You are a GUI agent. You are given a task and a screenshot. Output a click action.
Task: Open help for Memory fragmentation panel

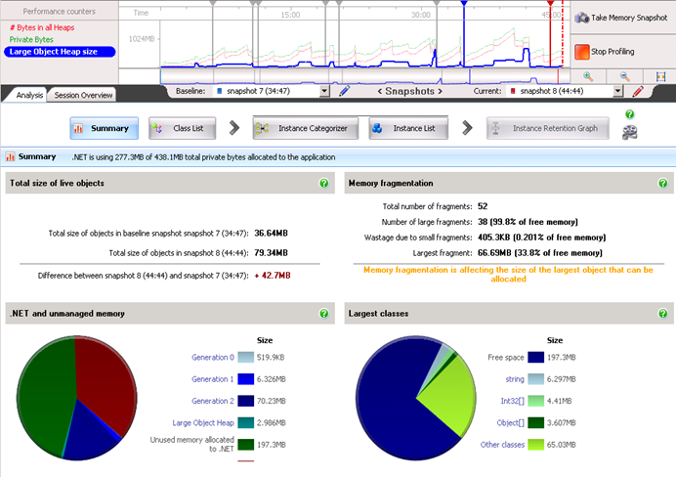[x=662, y=184]
